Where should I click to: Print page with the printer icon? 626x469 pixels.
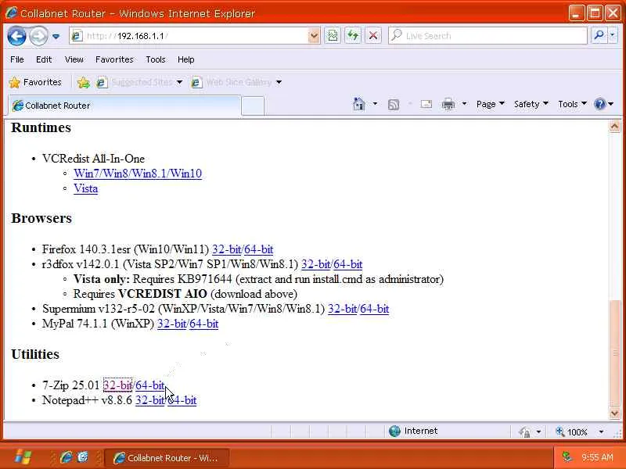click(448, 104)
